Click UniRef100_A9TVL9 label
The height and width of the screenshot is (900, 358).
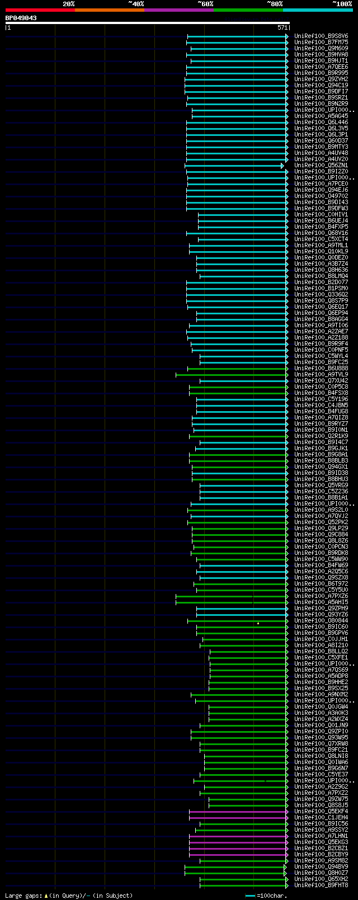(x=321, y=374)
